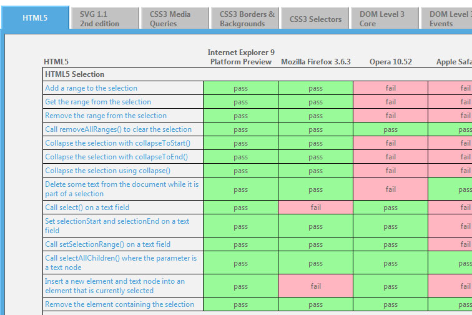Open the CSS3 Media Queries tab
The height and width of the screenshot is (315, 472).
[x=174, y=19]
